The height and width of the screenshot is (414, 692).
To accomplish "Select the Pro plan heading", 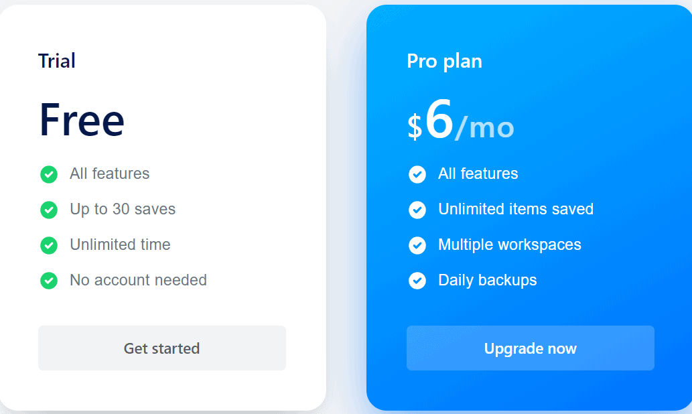I will pyautogui.click(x=444, y=61).
